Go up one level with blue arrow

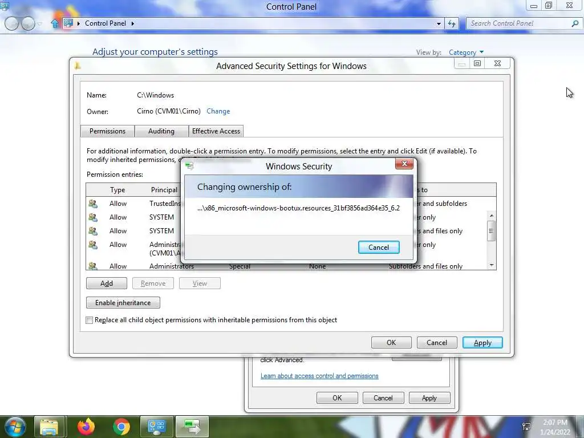[x=55, y=23]
